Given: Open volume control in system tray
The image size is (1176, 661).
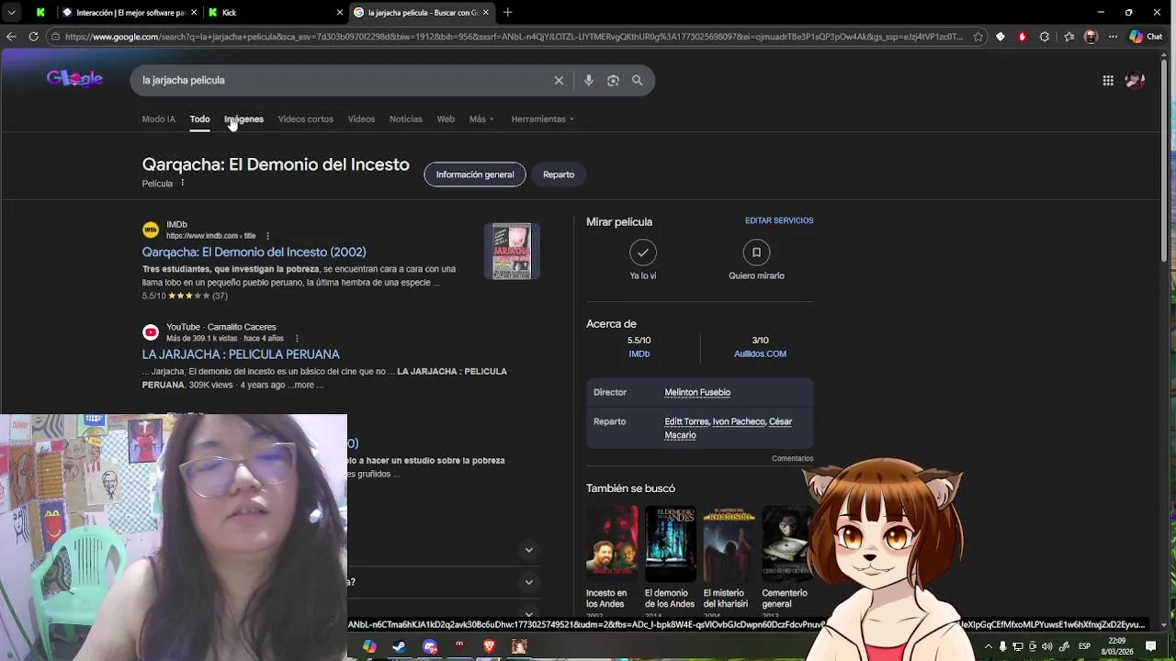Looking at the screenshot, I should (1046, 646).
